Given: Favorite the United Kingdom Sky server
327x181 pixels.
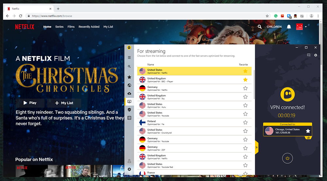Looking at the screenshot, I should click(245, 97).
